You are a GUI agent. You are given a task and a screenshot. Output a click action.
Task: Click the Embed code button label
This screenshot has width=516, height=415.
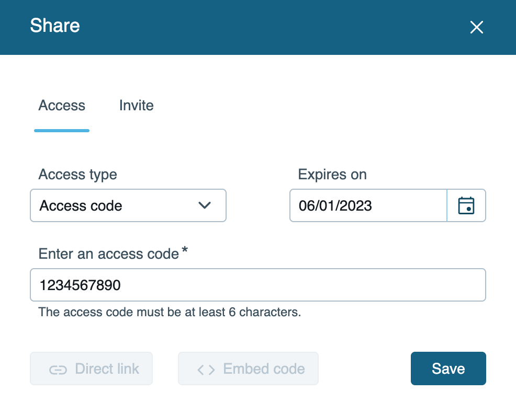click(x=264, y=368)
